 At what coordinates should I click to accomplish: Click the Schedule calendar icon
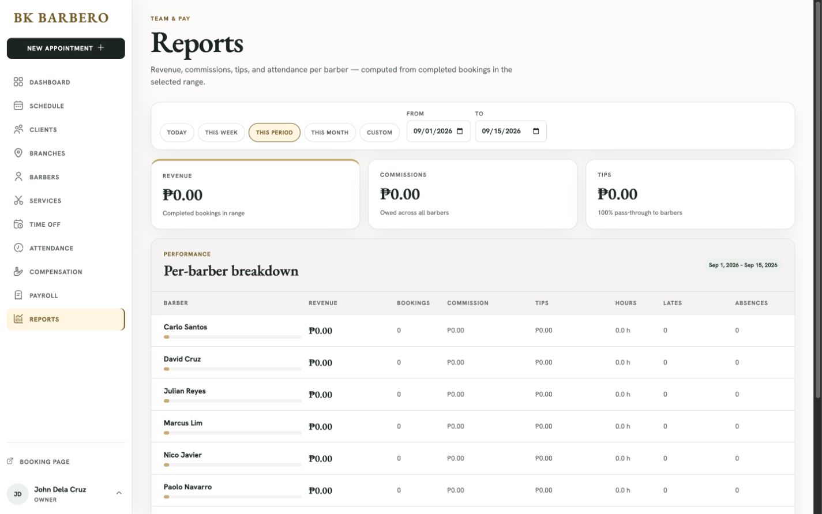tap(18, 106)
